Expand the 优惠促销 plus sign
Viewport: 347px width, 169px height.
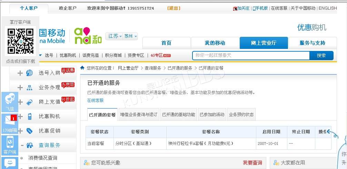coord(20,131)
